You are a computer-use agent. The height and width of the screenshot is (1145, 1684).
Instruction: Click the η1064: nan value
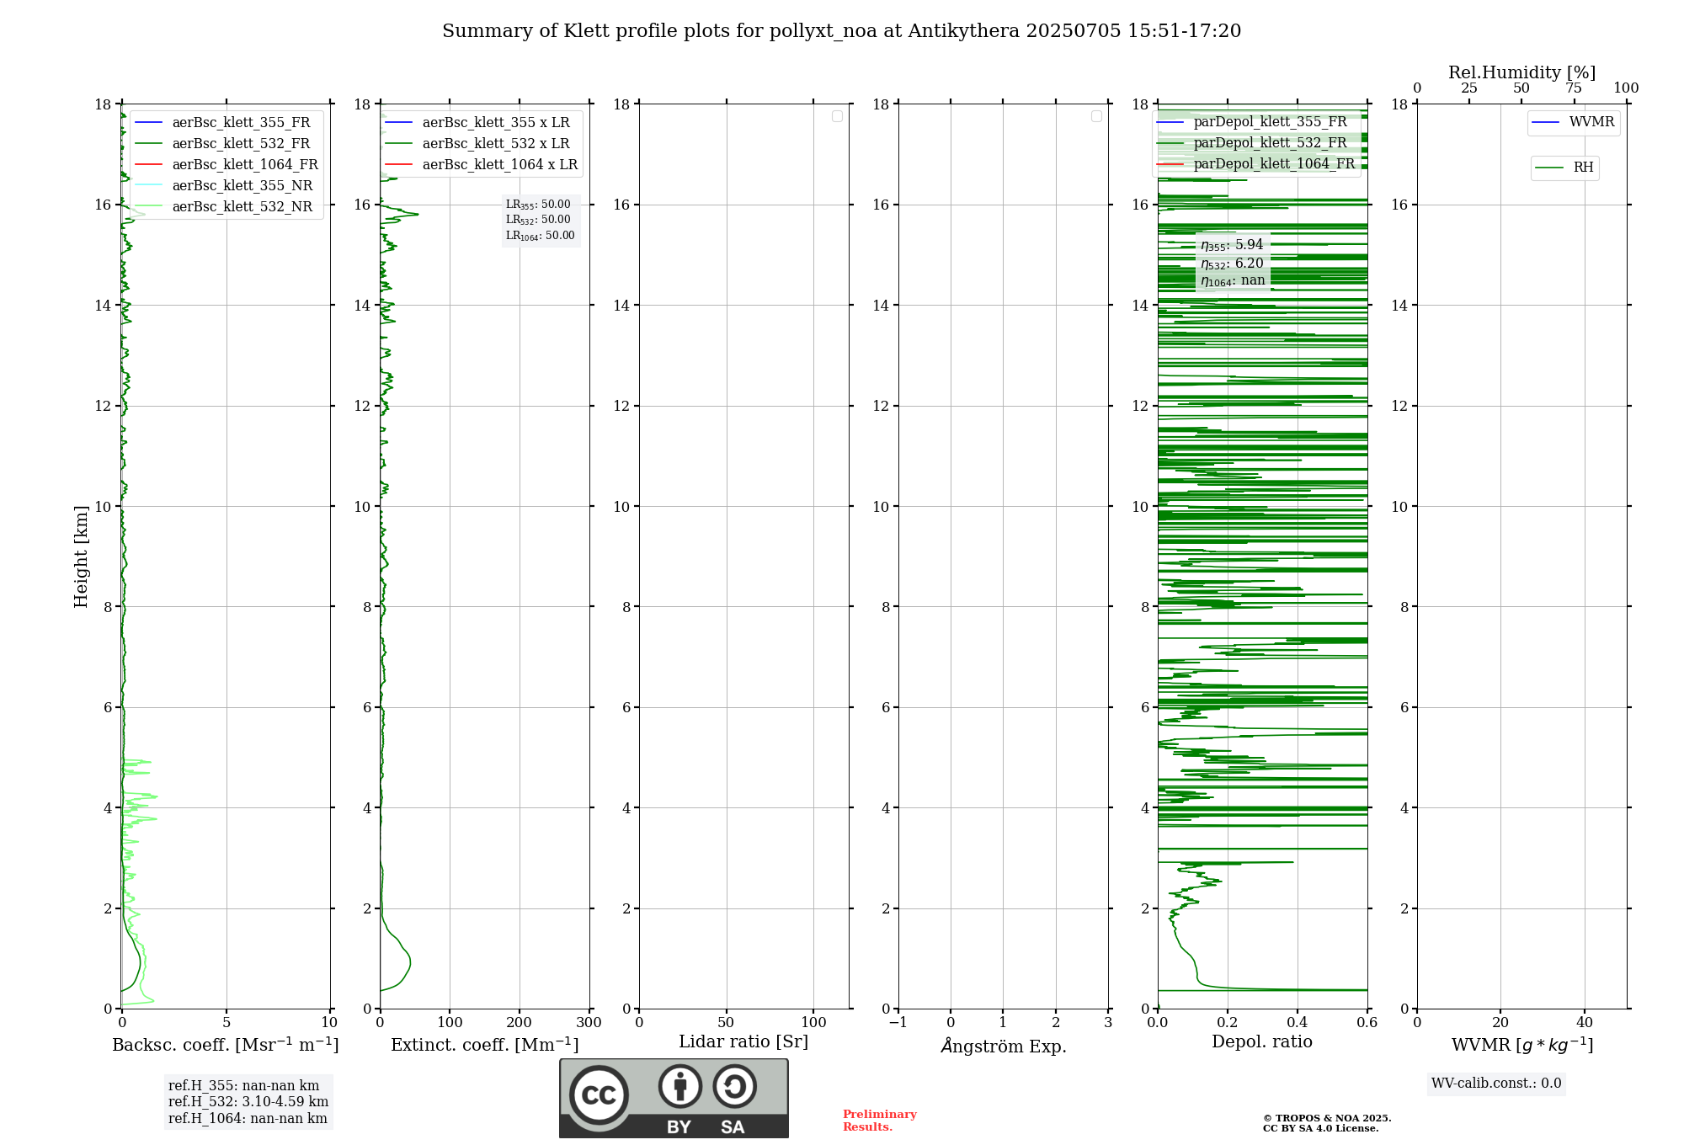(1233, 280)
